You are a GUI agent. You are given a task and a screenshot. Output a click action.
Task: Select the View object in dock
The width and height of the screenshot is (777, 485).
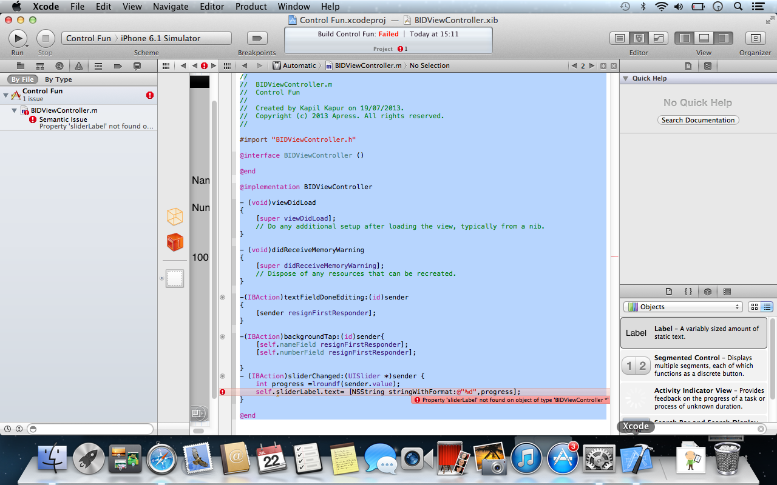pos(175,278)
